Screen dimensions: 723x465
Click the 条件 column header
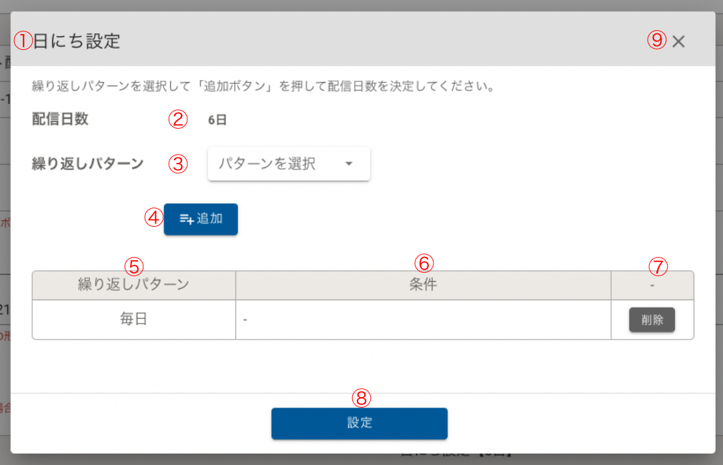(423, 285)
